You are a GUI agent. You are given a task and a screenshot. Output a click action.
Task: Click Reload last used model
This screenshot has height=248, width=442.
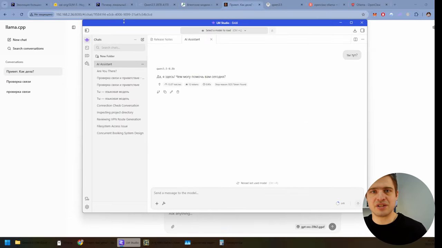(x=254, y=183)
